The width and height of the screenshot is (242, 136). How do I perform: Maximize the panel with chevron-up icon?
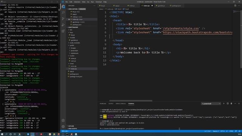click(235, 104)
